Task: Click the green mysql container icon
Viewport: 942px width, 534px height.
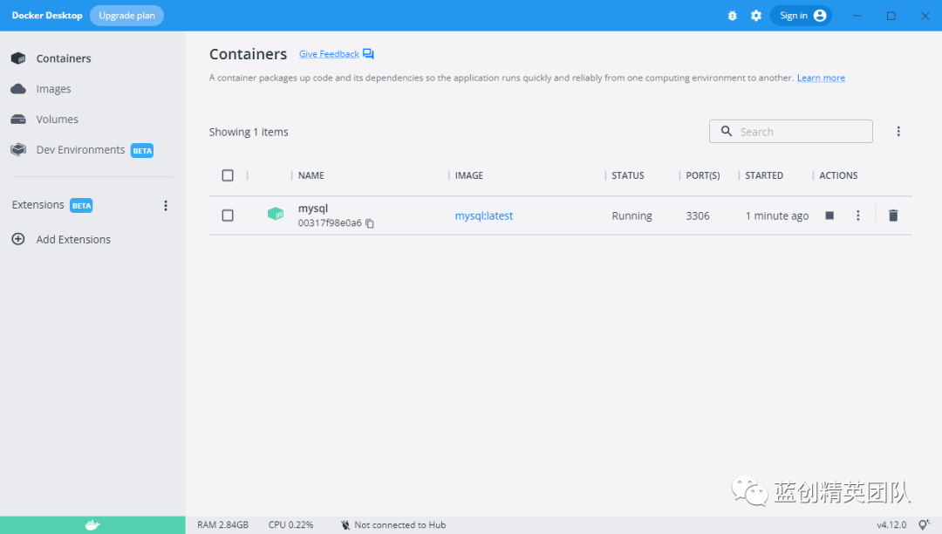Action: (276, 214)
